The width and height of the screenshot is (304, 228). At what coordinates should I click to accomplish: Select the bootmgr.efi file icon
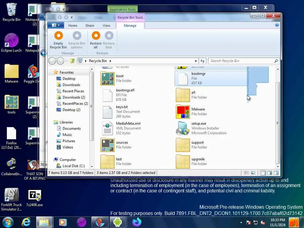pyautogui.click(x=107, y=95)
